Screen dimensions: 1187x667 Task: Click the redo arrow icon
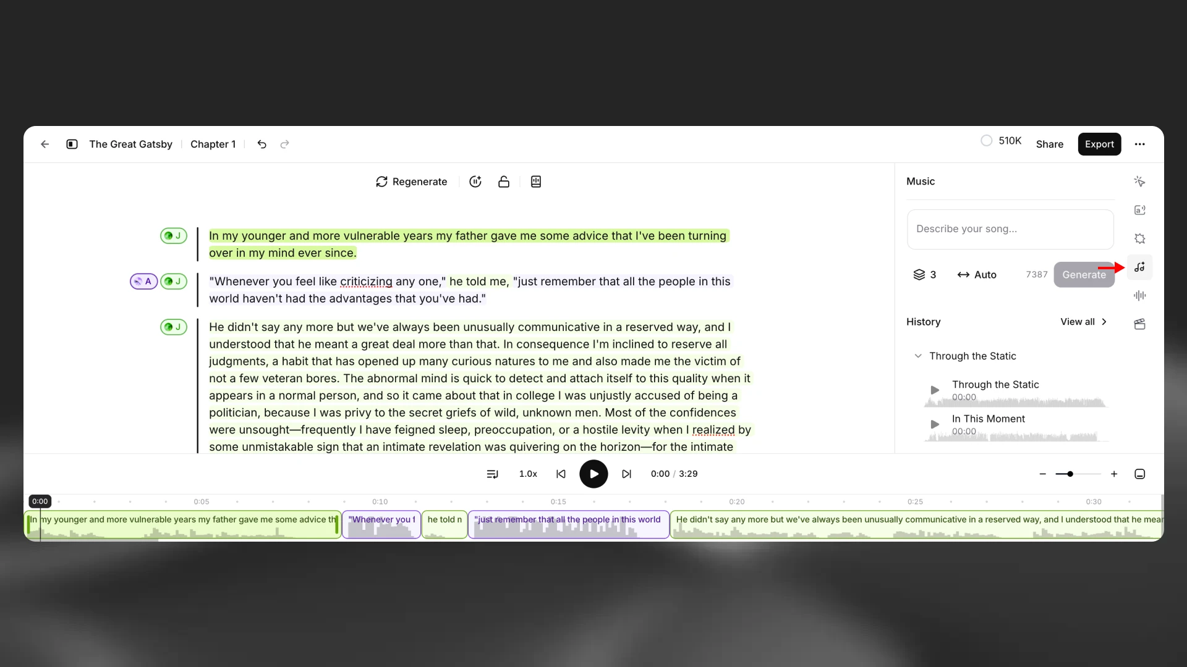(284, 144)
